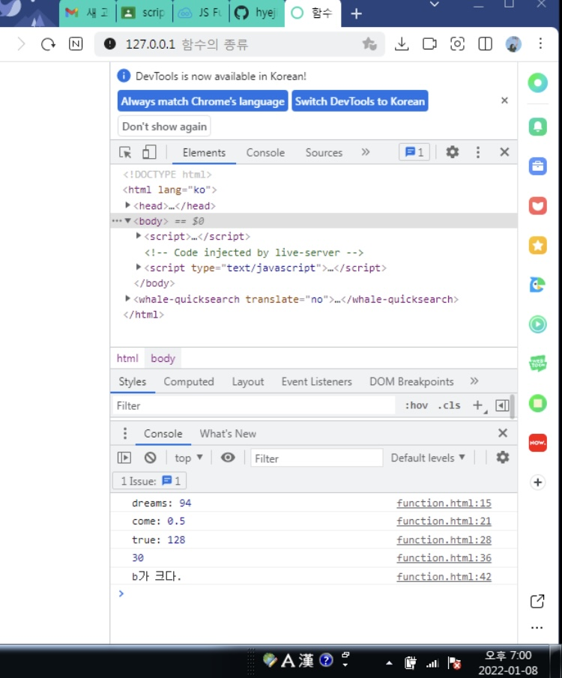This screenshot has height=678, width=562.
Task: Add new style rule with plus icon
Action: pyautogui.click(x=478, y=405)
